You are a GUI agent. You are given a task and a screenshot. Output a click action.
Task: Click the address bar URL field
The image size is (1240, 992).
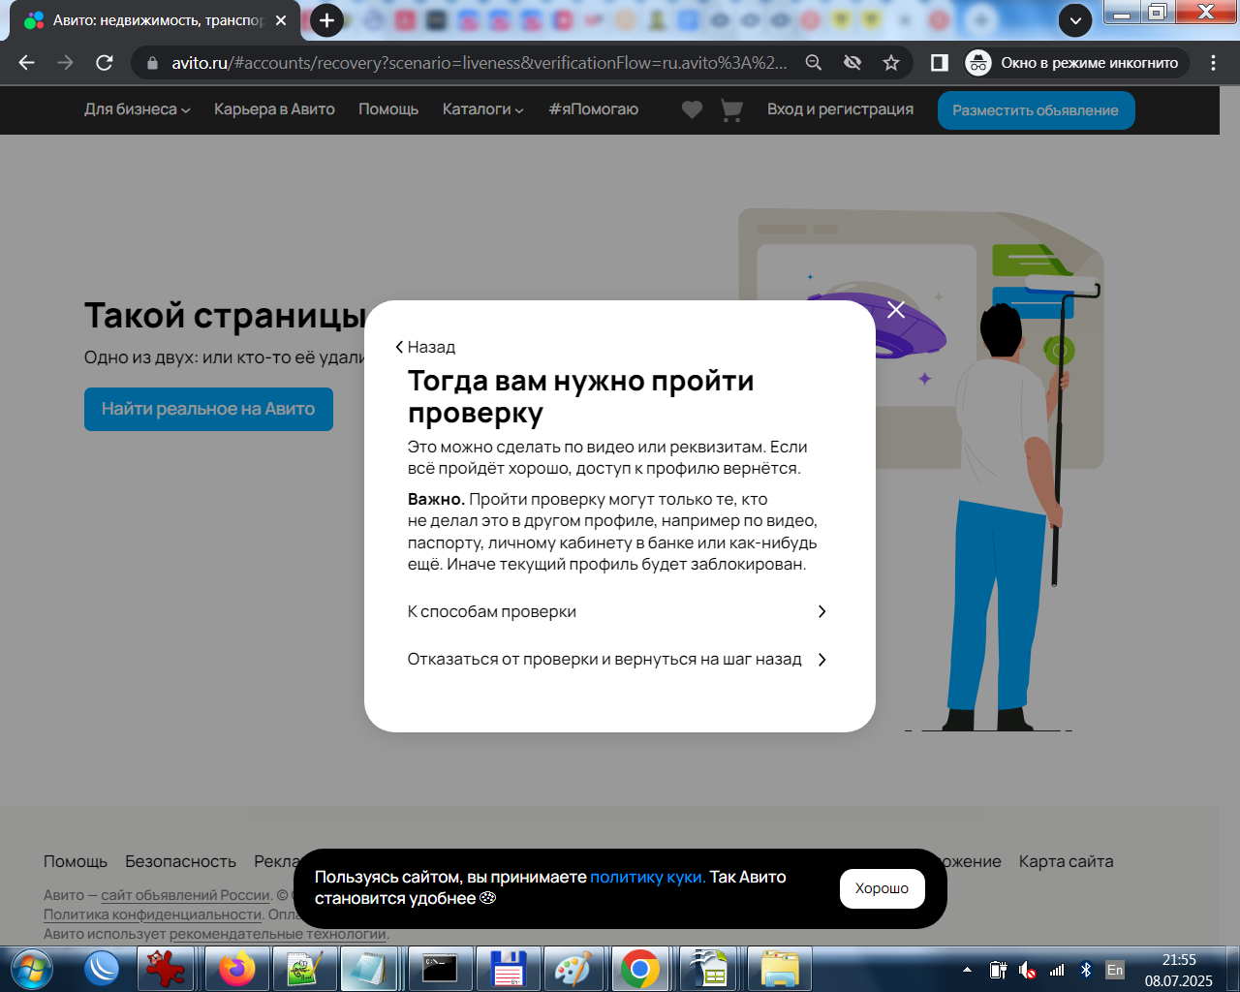point(480,63)
